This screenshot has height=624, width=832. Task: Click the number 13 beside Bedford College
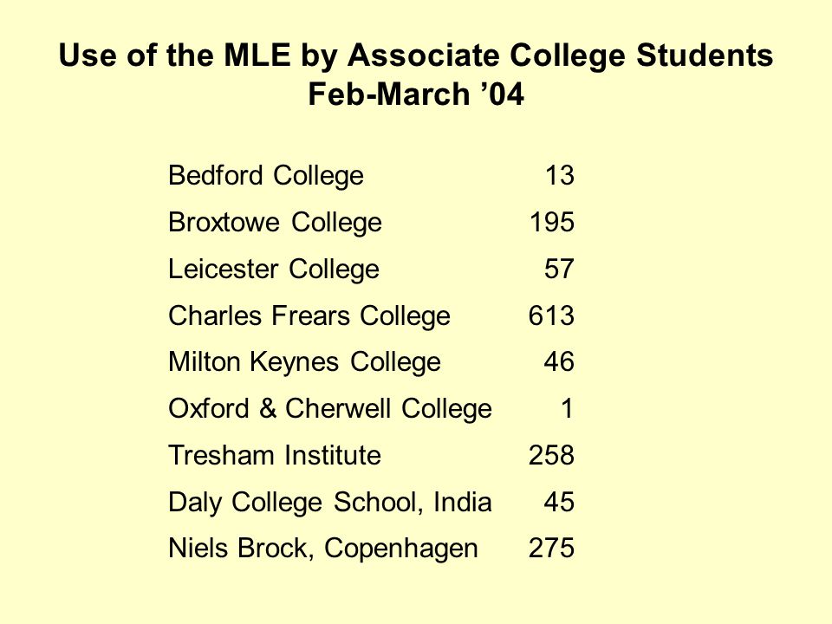(x=560, y=175)
